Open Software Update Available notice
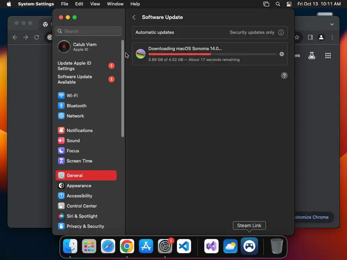 click(x=86, y=79)
